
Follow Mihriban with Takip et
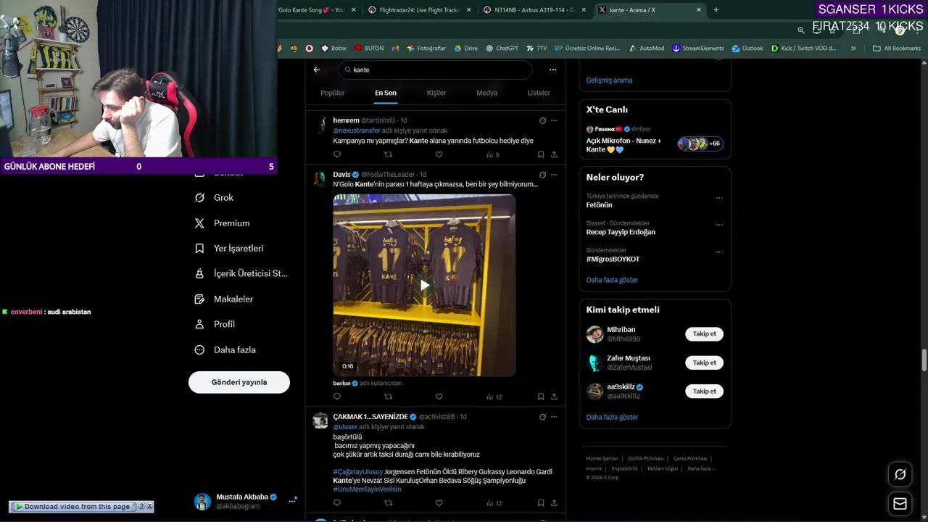704,334
